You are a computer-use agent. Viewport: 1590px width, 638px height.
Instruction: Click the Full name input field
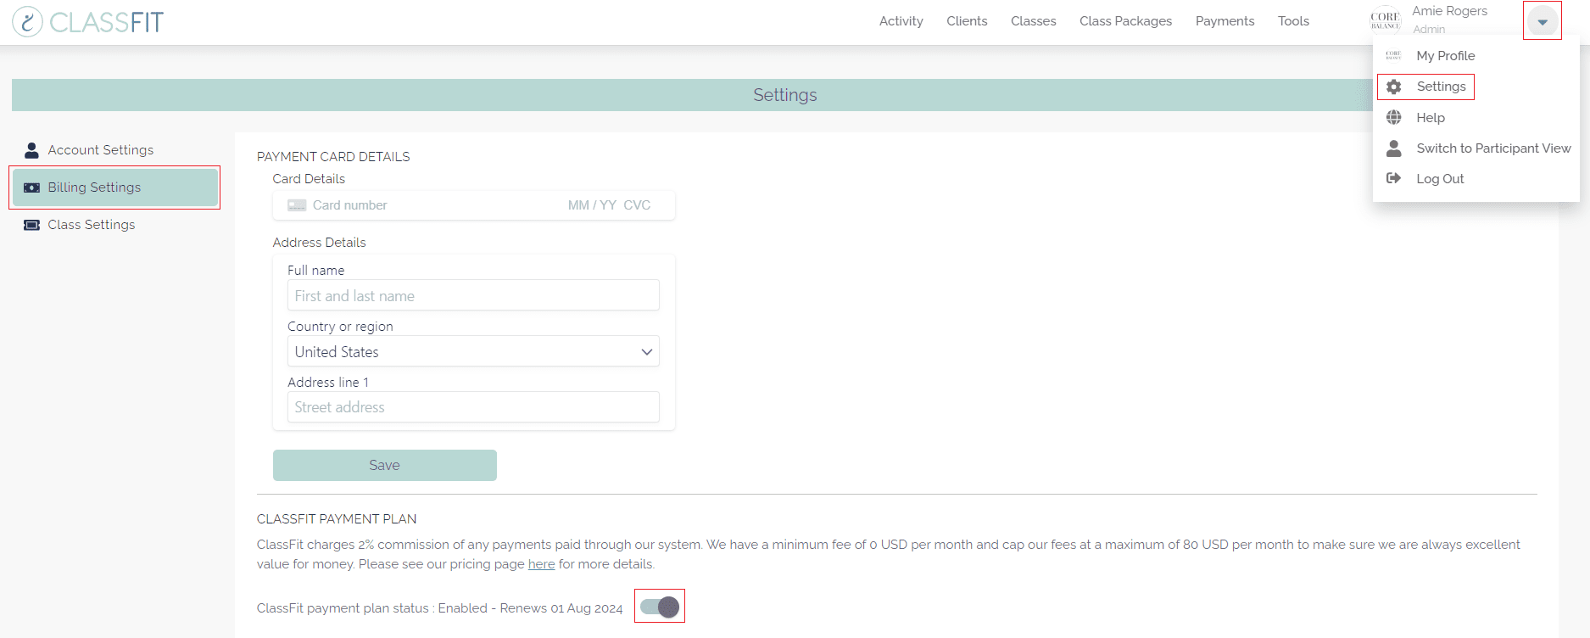pyautogui.click(x=472, y=295)
